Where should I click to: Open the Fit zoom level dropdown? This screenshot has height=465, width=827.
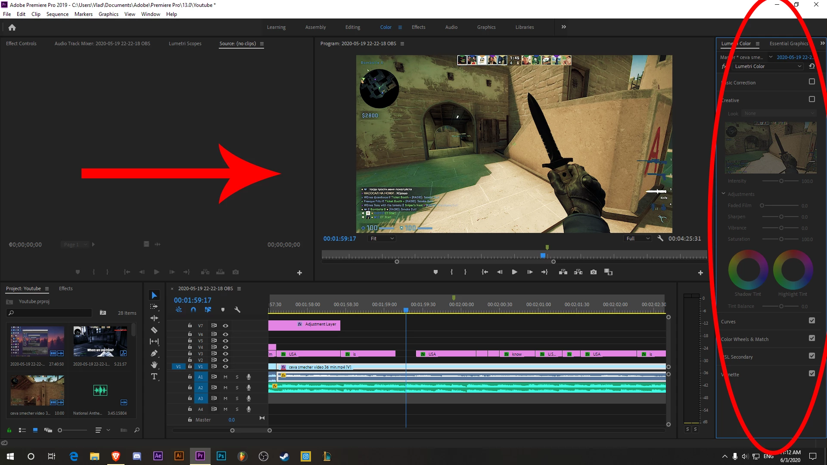click(382, 239)
